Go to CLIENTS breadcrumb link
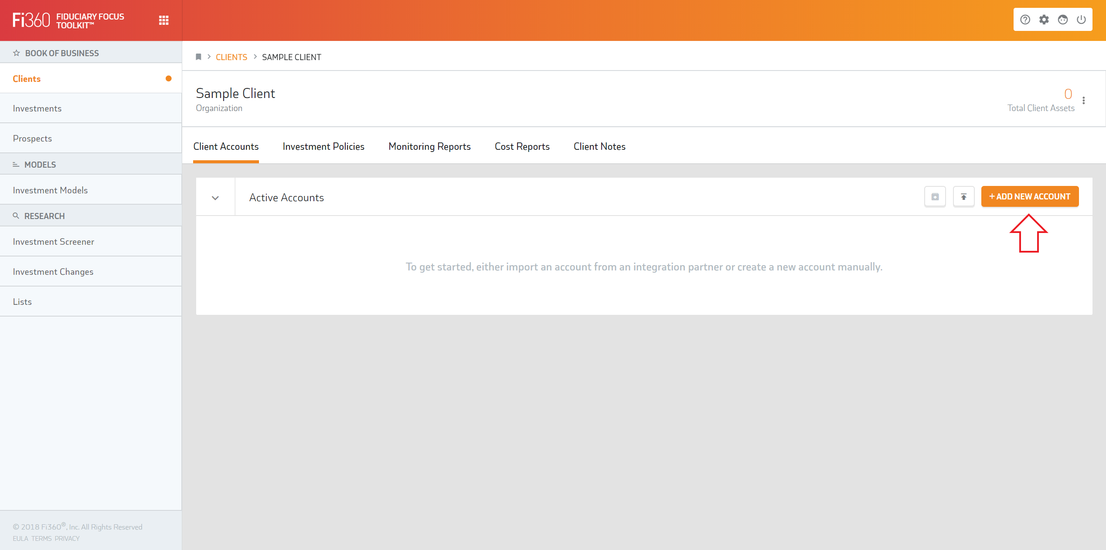 (x=231, y=57)
